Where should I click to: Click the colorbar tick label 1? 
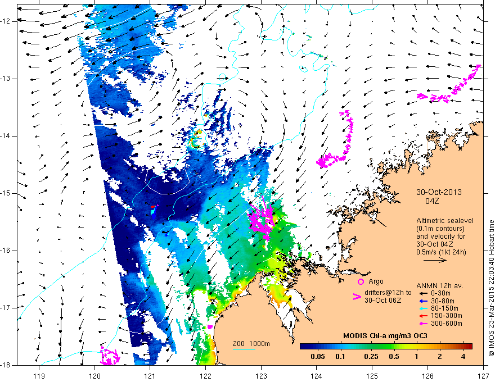(x=416, y=357)
